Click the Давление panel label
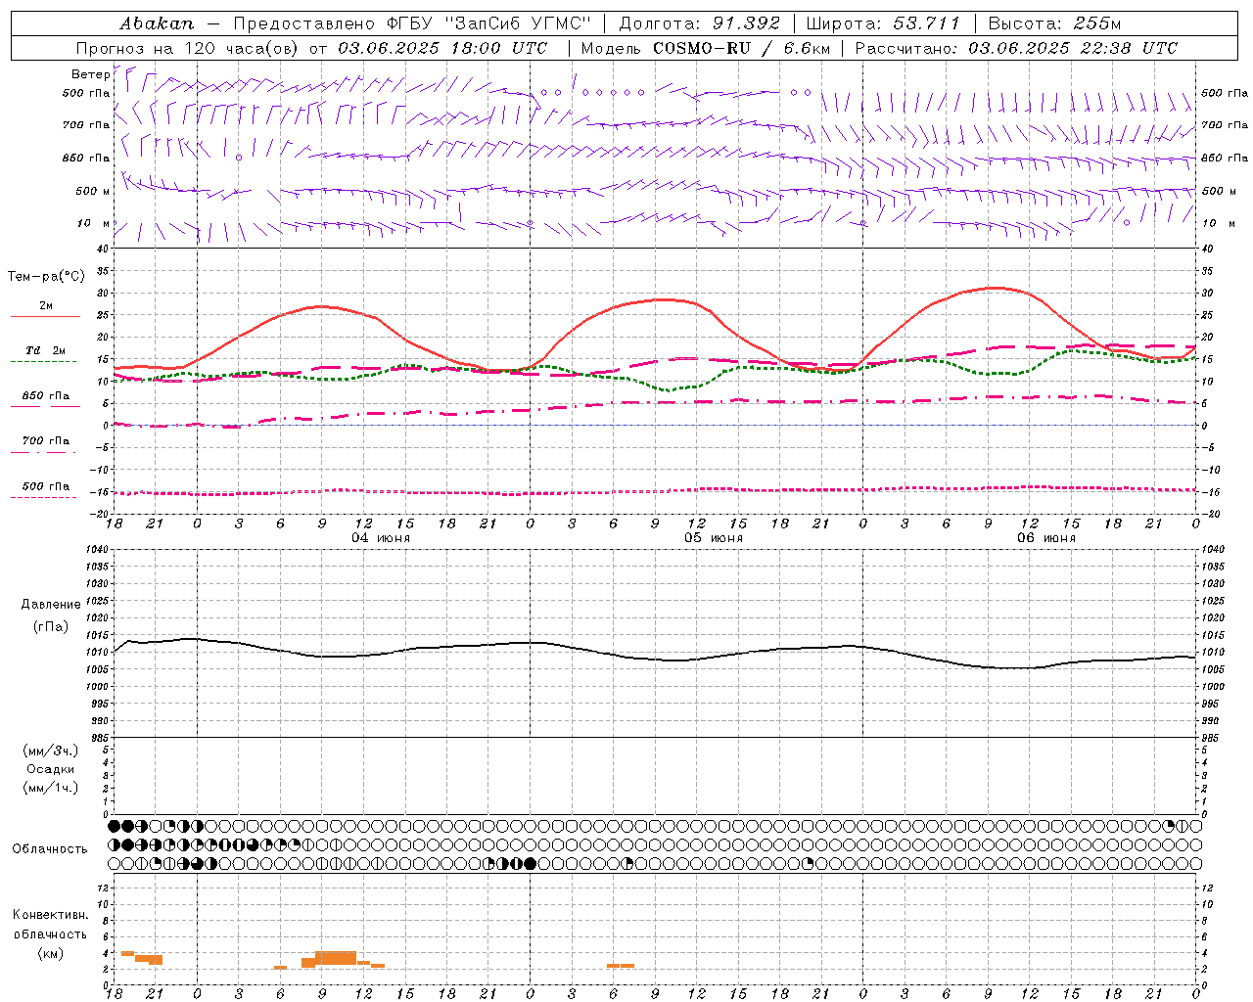The image size is (1253, 1002). point(51,605)
